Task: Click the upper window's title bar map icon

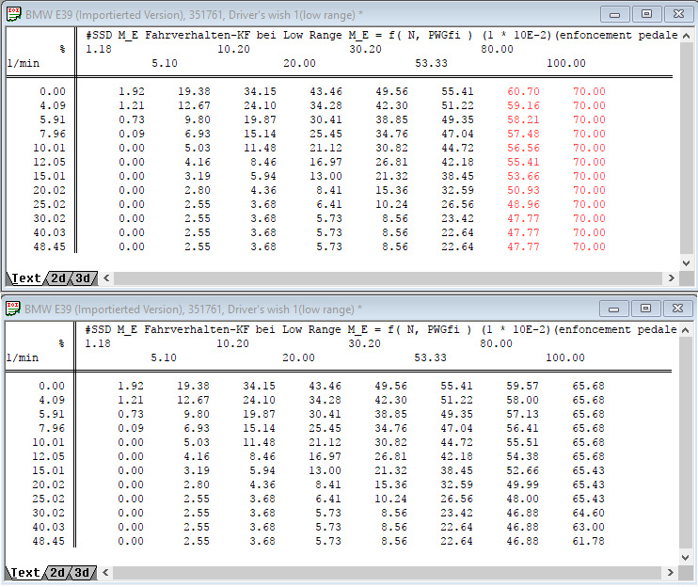Action: (x=14, y=14)
